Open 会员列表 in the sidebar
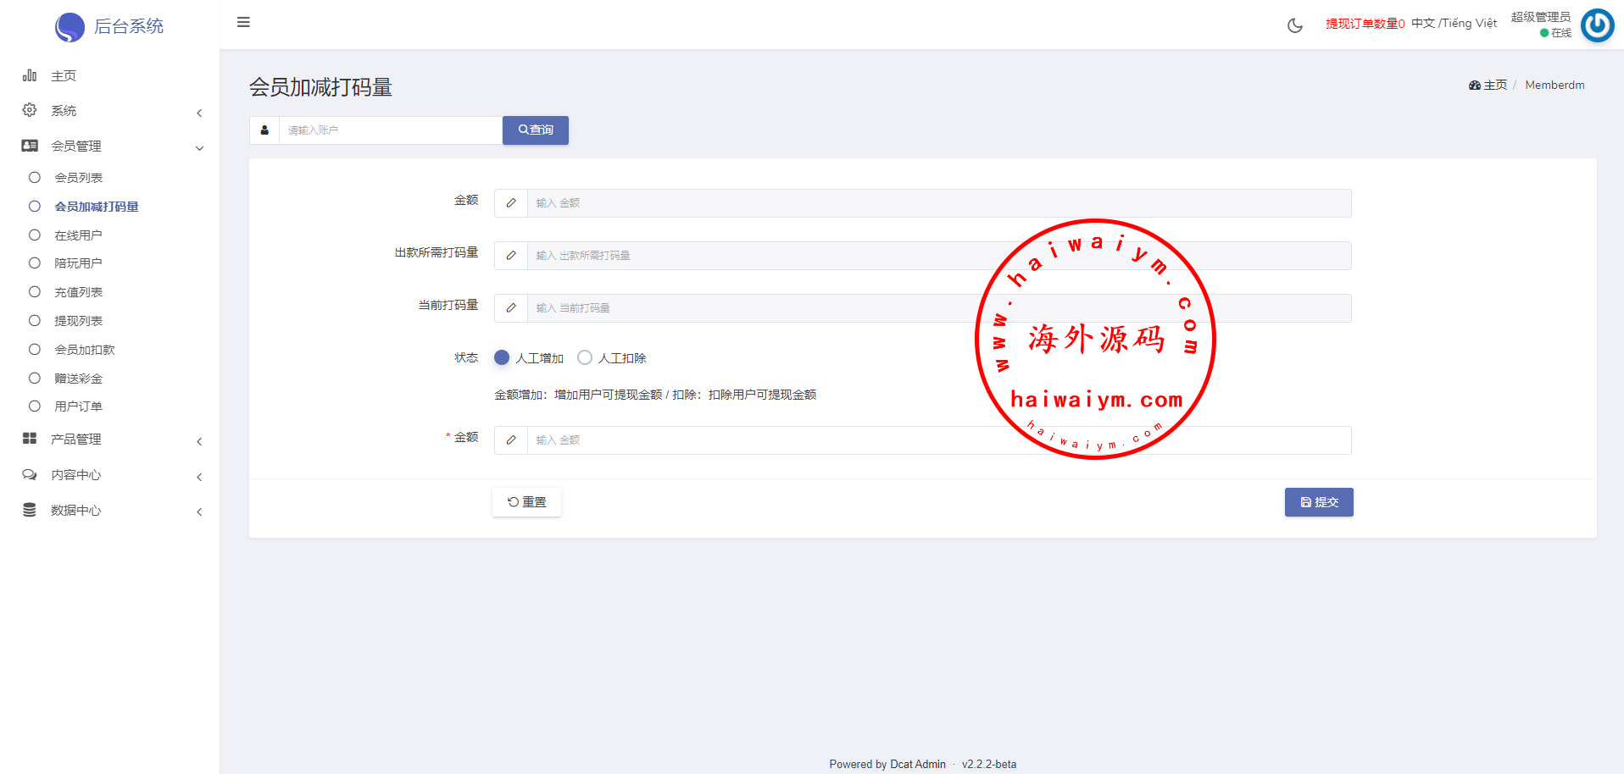1624x774 pixels. click(79, 178)
